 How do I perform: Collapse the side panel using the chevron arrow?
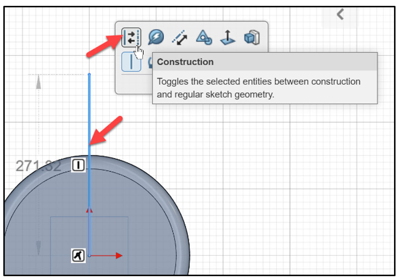340,15
